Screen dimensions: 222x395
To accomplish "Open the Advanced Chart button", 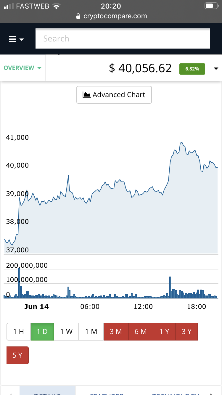I will [x=114, y=95].
